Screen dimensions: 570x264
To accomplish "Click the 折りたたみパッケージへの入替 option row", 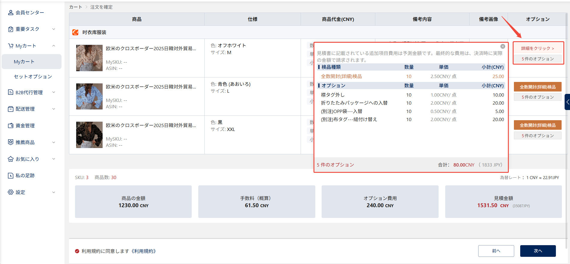I will [x=411, y=103].
